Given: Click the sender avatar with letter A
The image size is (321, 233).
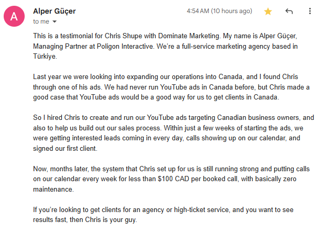Looking at the screenshot, I should pos(14,16).
